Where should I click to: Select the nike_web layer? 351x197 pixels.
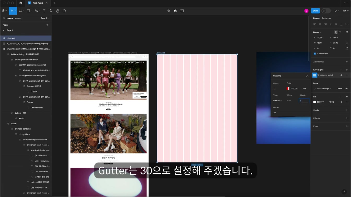(26, 38)
